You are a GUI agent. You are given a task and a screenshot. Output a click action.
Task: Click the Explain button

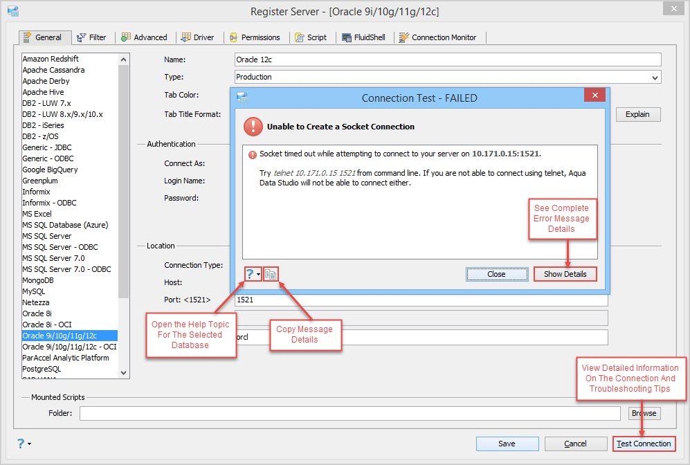tap(638, 114)
